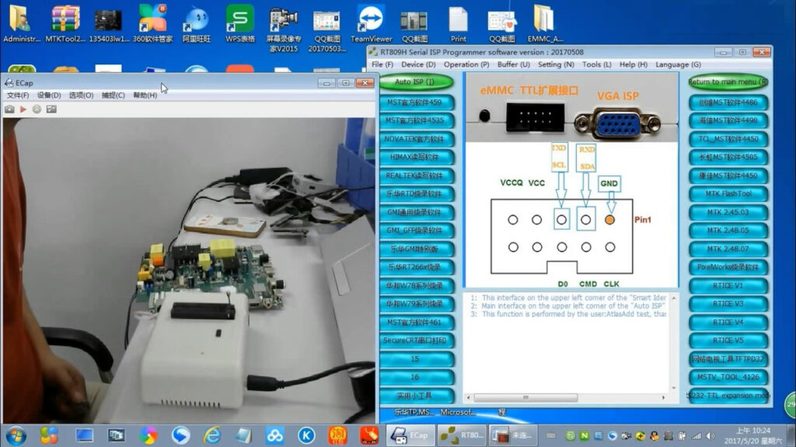Click SecureCRT串口打印 button

416,341
